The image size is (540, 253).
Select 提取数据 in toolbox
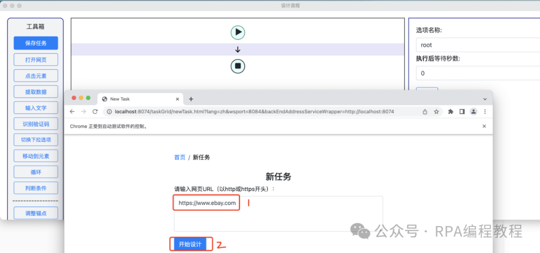pyautogui.click(x=36, y=92)
